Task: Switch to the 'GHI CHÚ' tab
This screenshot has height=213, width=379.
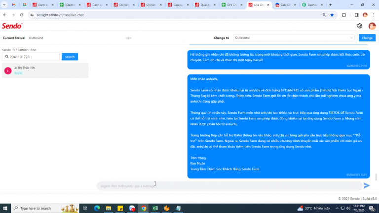Action: [232, 5]
